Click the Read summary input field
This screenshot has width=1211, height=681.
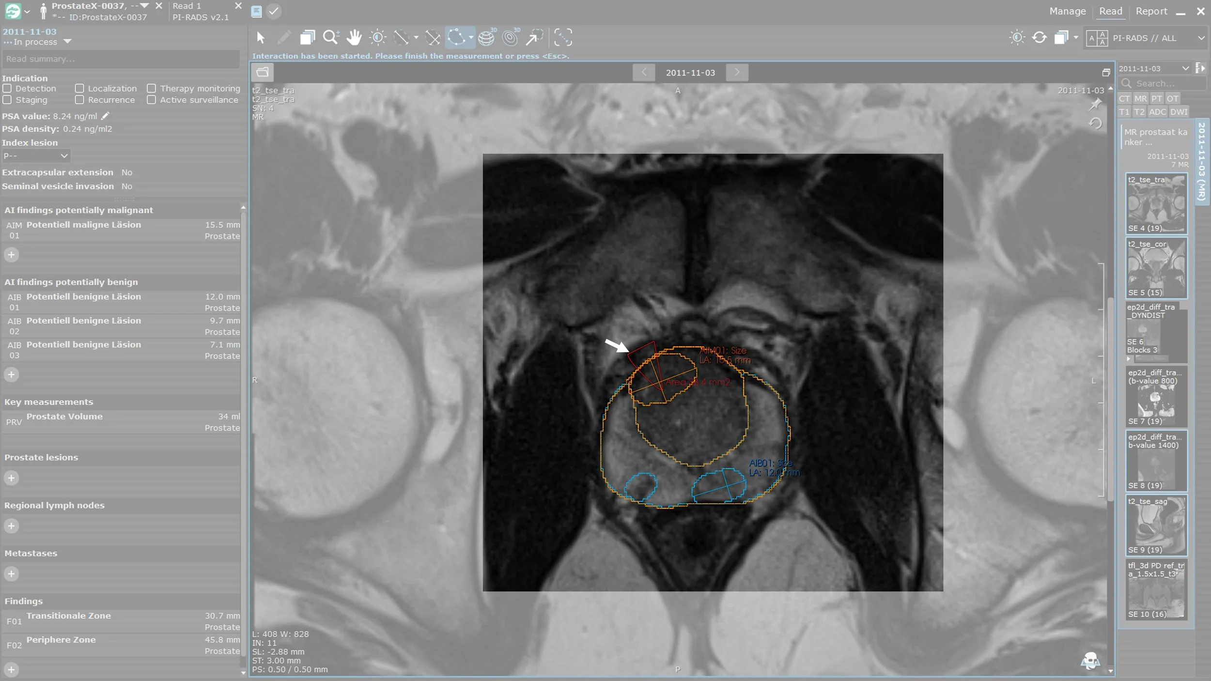coord(121,59)
